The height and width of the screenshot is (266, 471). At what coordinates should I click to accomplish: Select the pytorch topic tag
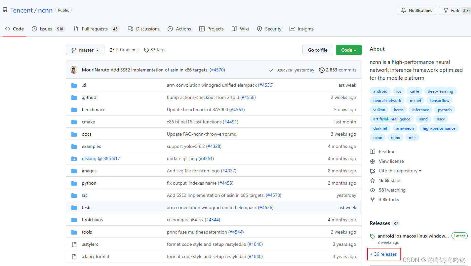tap(445, 110)
